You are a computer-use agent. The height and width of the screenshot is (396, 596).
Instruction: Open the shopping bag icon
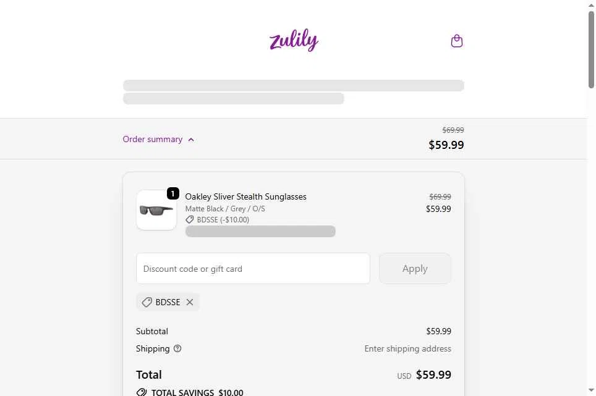pos(457,41)
